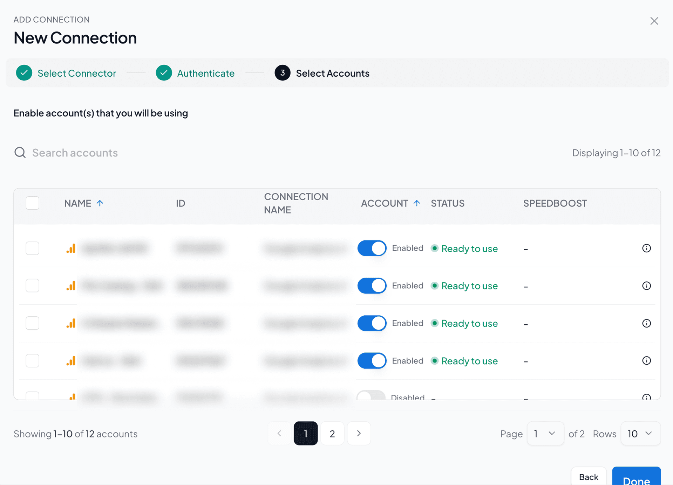Enable the Disabled account toggle
The width and height of the screenshot is (673, 485).
pyautogui.click(x=371, y=395)
